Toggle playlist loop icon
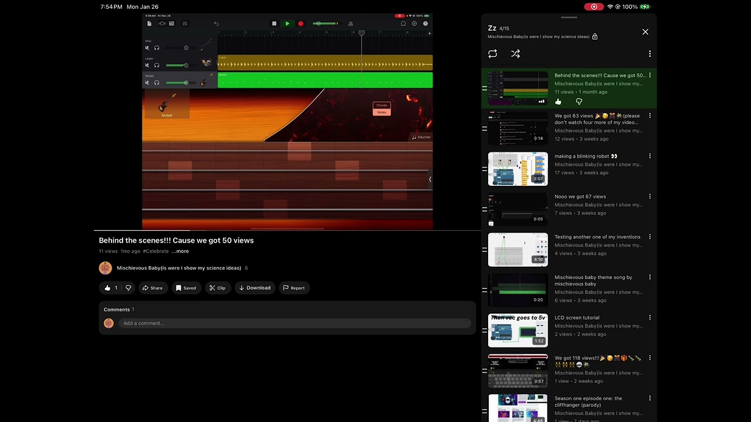Viewport: 751px width, 422px height. tap(493, 53)
